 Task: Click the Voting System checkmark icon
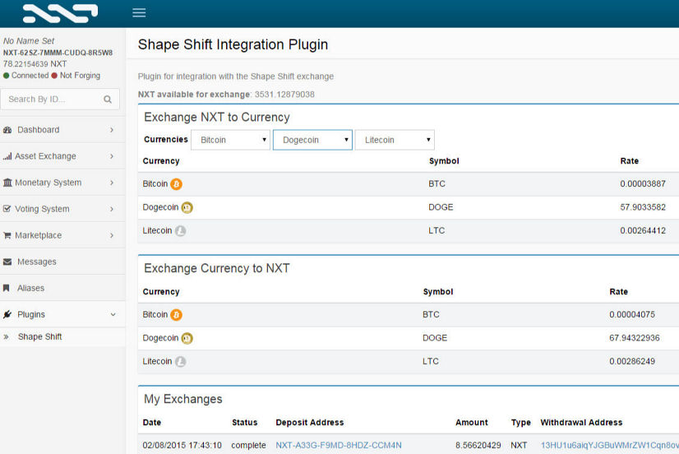(7, 209)
